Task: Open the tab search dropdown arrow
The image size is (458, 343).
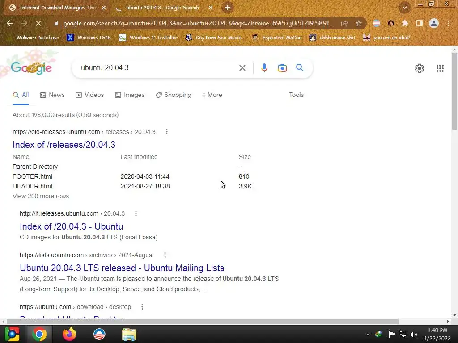Action: pyautogui.click(x=404, y=8)
